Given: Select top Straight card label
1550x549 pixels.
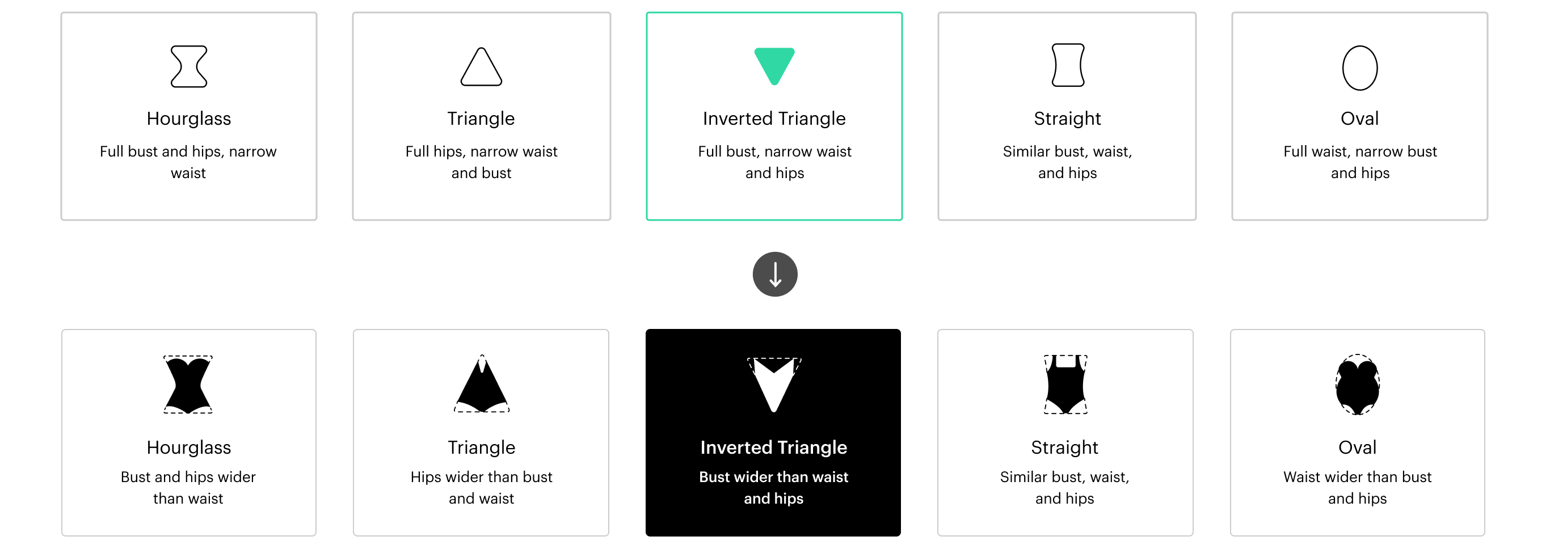Looking at the screenshot, I should (1067, 119).
